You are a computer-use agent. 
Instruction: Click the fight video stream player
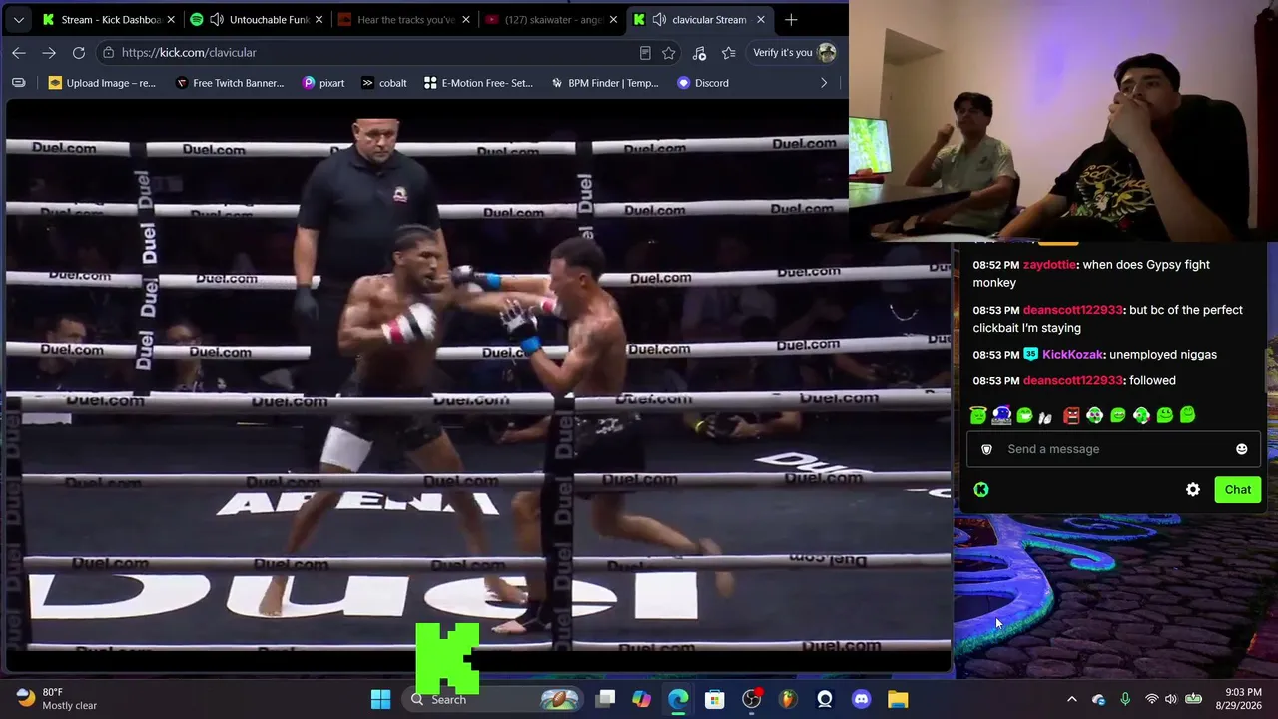(x=478, y=384)
